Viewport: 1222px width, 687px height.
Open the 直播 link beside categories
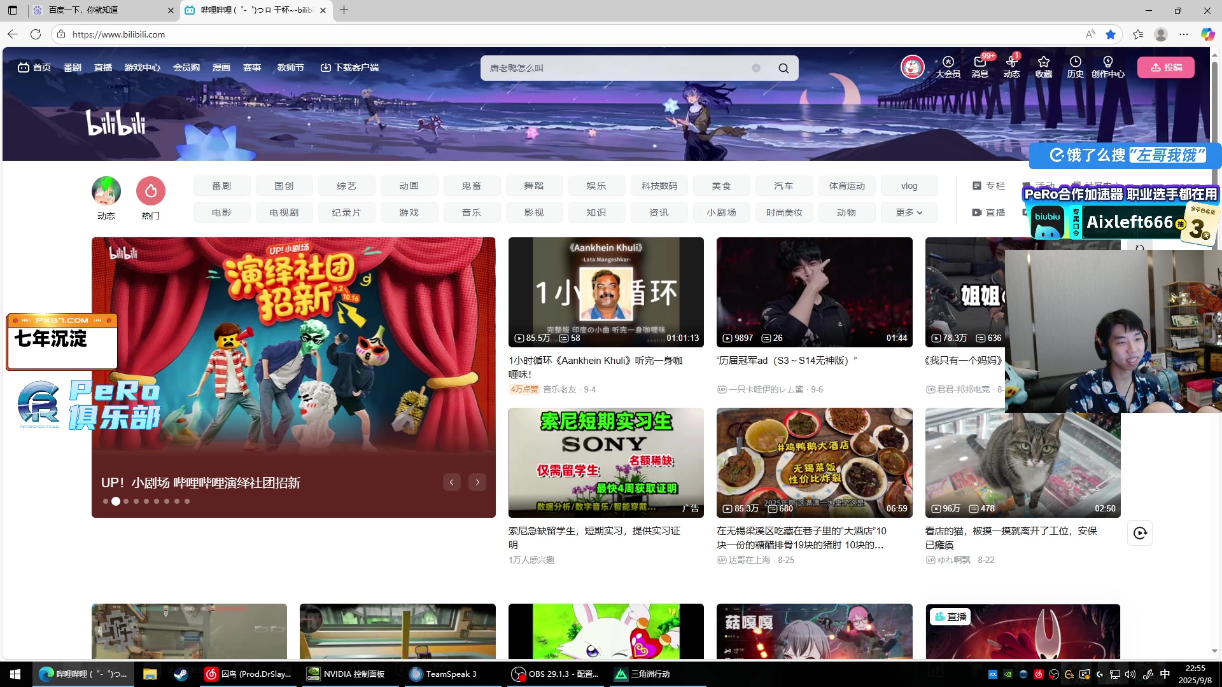click(x=989, y=212)
